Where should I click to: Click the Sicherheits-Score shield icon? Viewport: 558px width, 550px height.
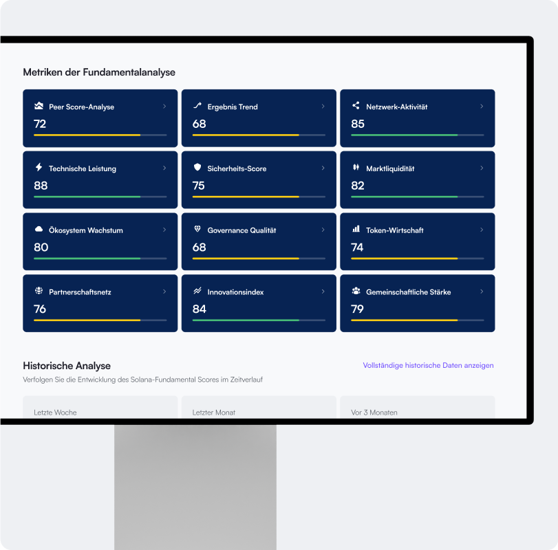point(197,167)
